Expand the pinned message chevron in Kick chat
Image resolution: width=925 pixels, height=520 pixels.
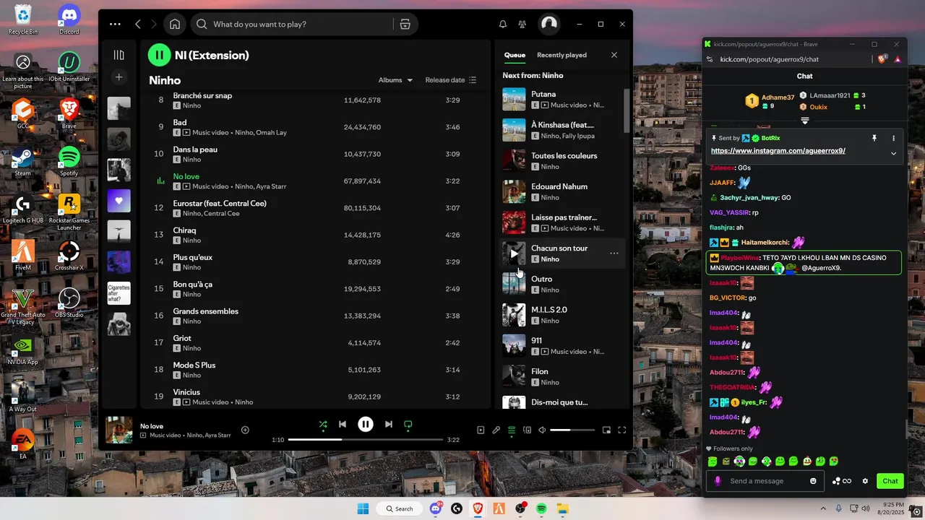click(x=893, y=153)
